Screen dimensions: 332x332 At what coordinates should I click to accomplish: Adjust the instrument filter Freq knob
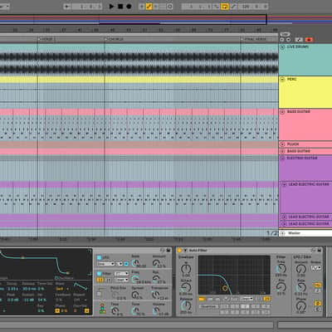coord(135,279)
